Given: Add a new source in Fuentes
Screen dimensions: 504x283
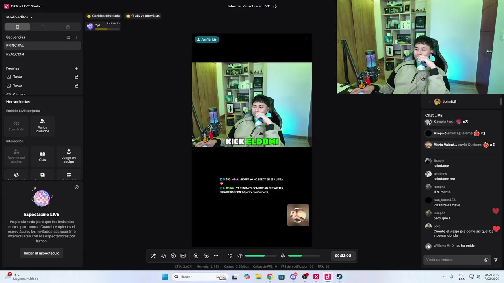Looking at the screenshot, I should [77, 68].
